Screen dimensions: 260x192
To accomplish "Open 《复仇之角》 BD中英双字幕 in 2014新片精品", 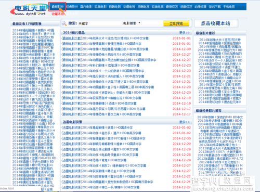I will [111, 114].
